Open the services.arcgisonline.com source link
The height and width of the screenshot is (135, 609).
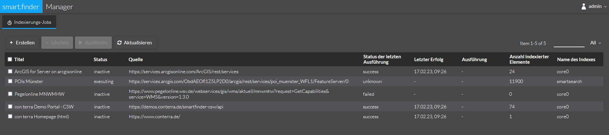tap(184, 72)
